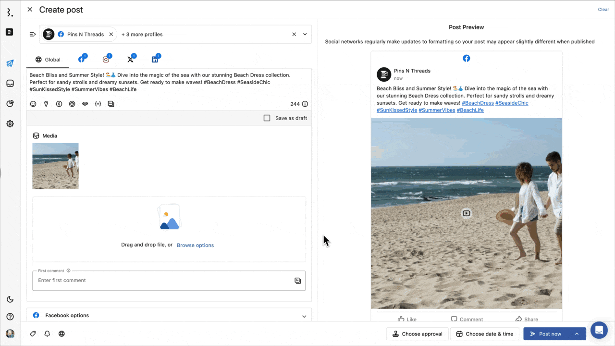
Task: Play the video in the post preview
Action: click(466, 213)
